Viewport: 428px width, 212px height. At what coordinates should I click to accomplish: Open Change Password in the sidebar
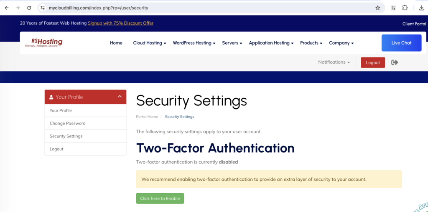pos(85,123)
